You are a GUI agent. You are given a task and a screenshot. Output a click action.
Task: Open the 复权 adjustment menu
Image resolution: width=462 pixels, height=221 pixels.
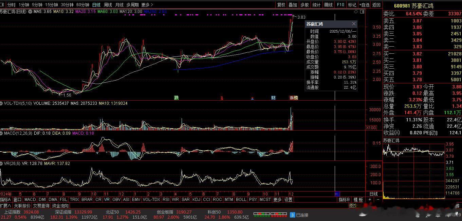pos(281,5)
